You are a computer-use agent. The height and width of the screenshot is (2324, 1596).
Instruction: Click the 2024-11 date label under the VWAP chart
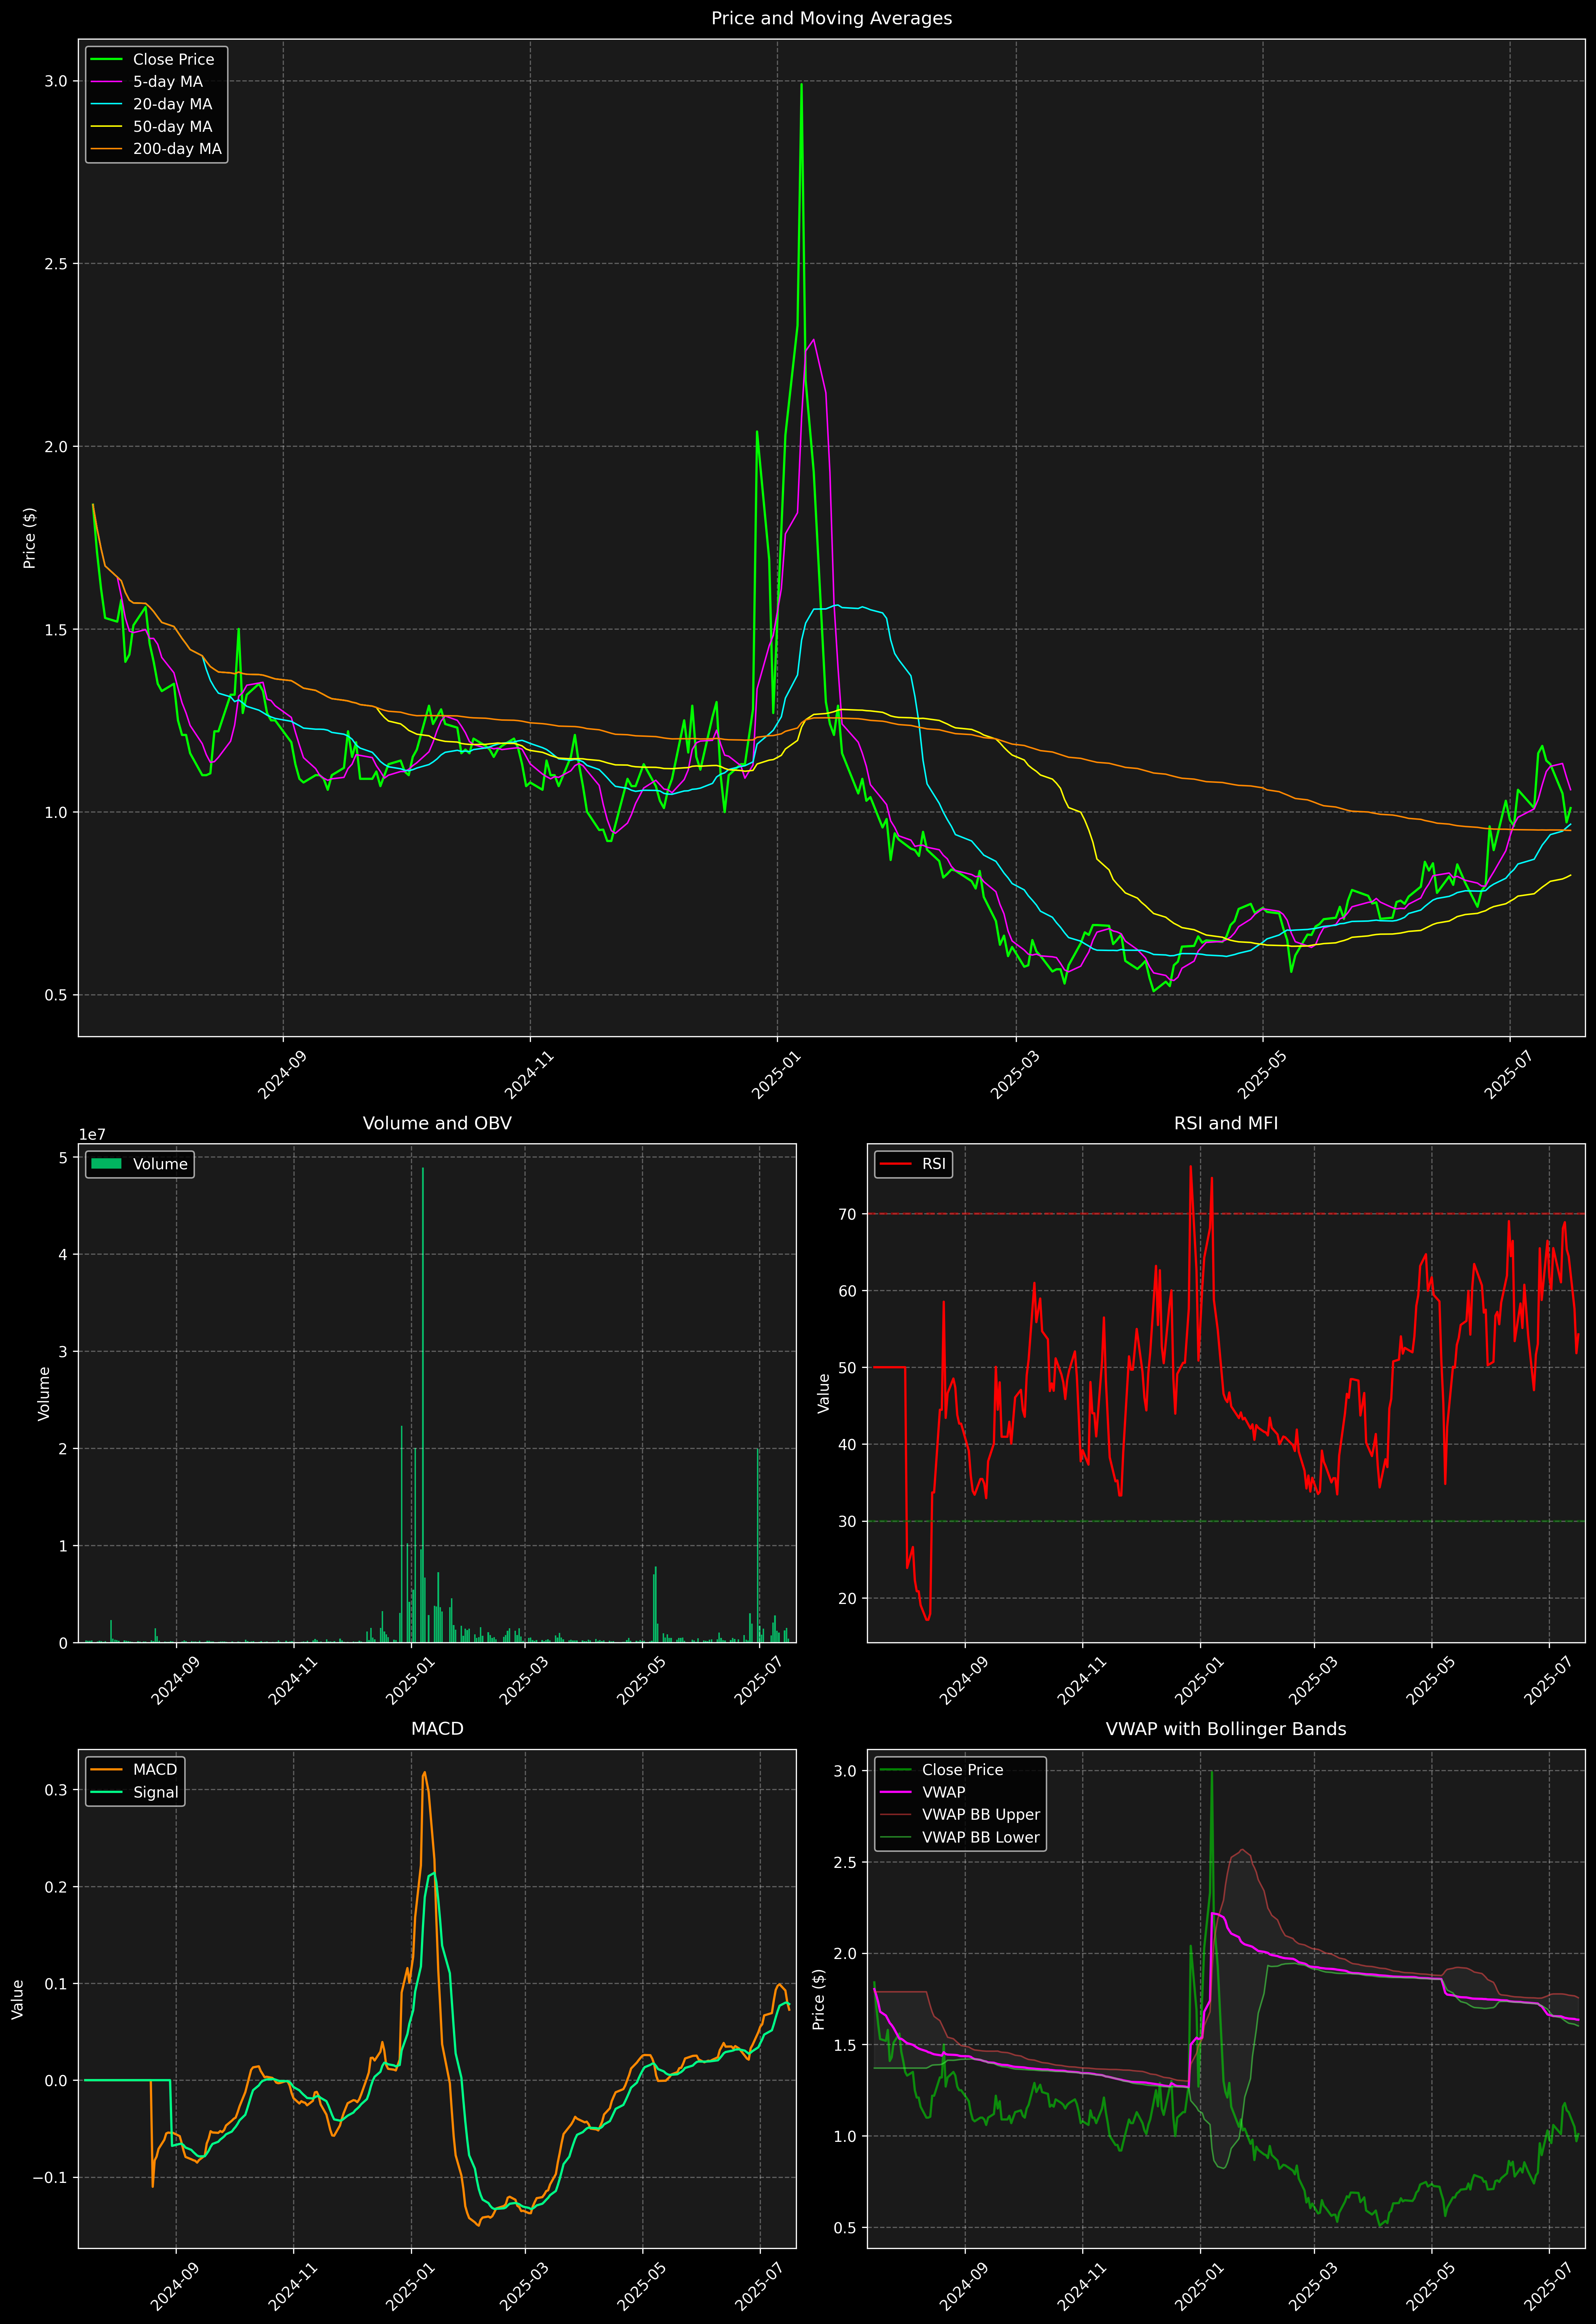(1081, 2286)
